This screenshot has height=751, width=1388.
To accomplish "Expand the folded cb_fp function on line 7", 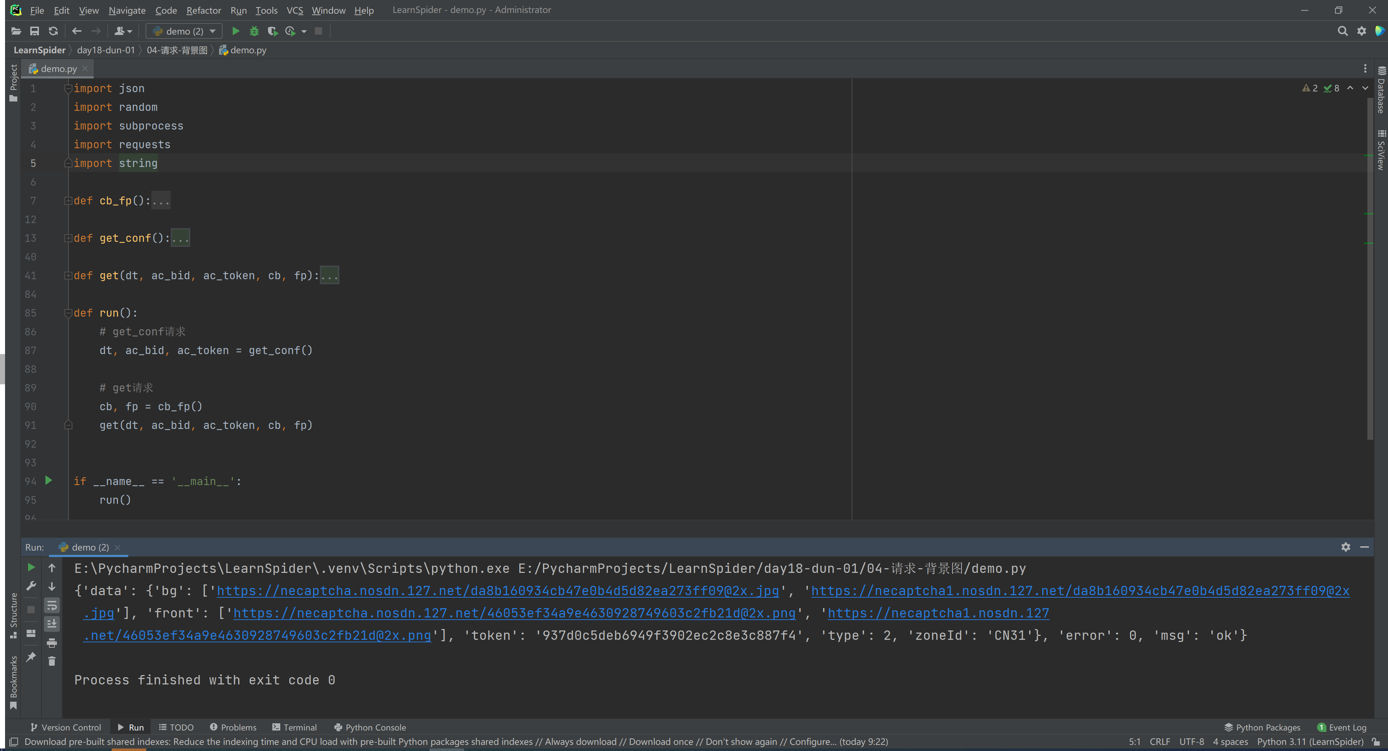I will tap(68, 201).
